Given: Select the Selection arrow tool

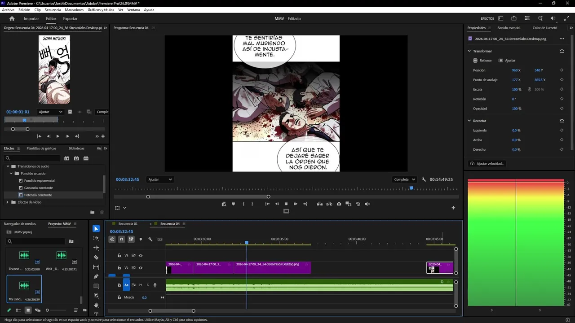Looking at the screenshot, I should coord(96,229).
